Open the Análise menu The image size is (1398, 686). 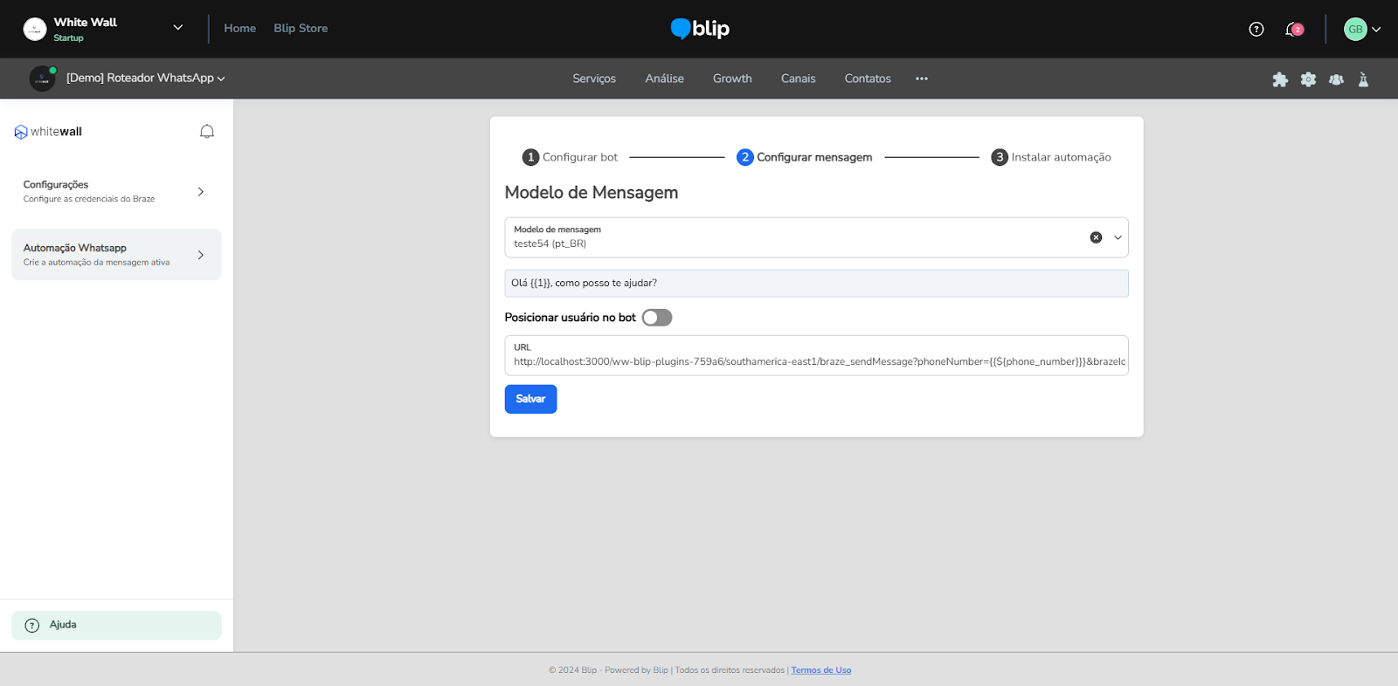pyautogui.click(x=664, y=79)
